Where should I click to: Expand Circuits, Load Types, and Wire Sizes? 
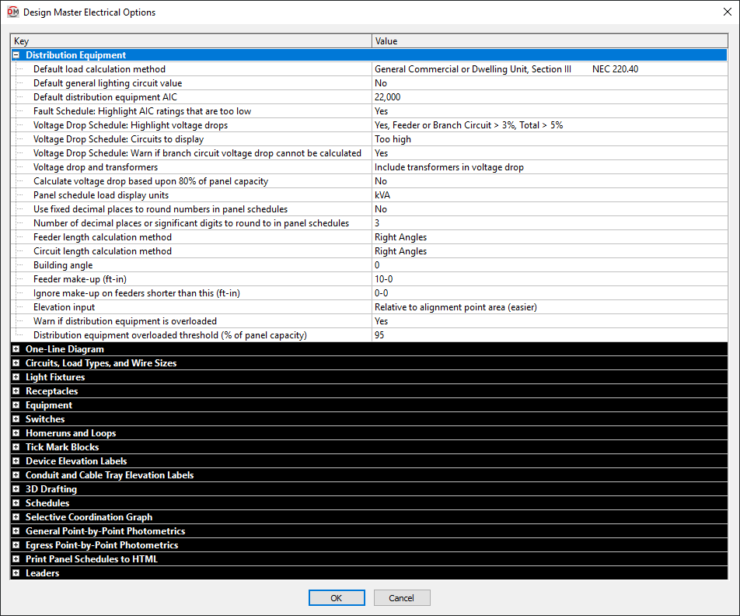pos(16,363)
